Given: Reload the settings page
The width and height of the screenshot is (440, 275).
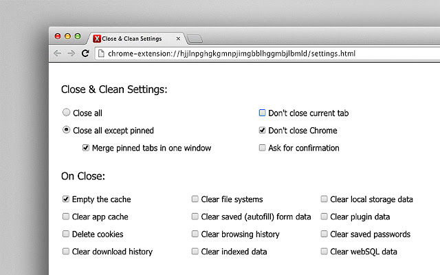Looking at the screenshot, I should point(85,53).
